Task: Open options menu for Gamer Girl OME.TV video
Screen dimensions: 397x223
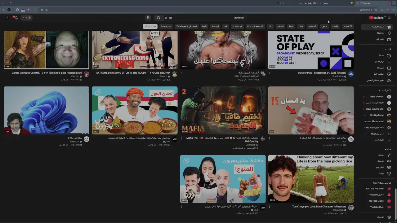Action: pyautogui.click(x=5, y=73)
